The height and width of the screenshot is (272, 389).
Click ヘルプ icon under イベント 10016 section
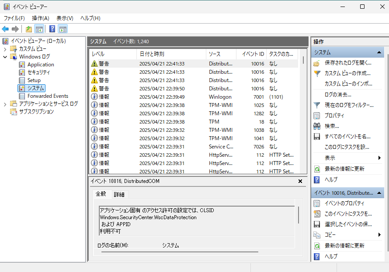317,257
